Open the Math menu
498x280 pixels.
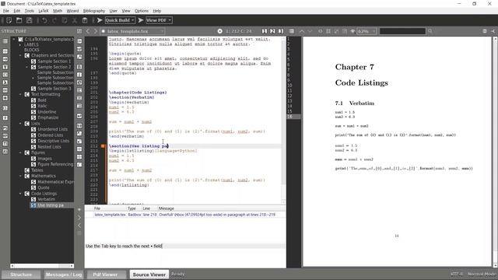[58, 11]
